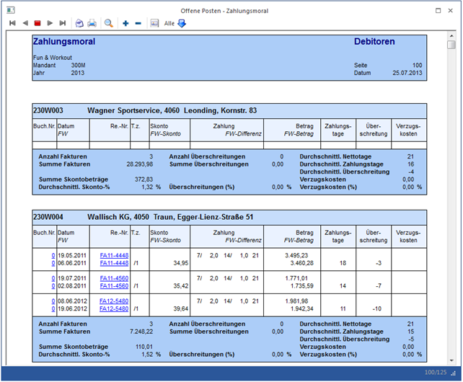463x382 pixels.
Task: Click the scrollbar down arrow
Action: point(451,361)
